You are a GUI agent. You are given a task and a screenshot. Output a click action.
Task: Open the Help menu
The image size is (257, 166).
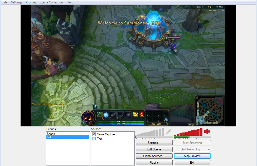coord(70,2)
